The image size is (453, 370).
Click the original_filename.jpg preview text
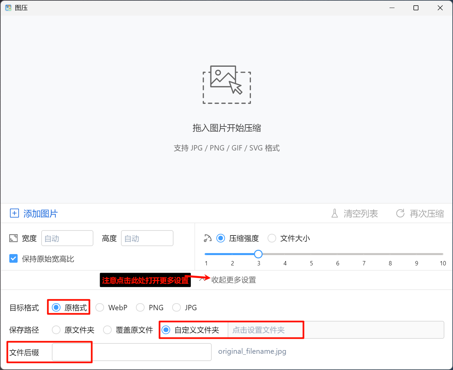(252, 351)
